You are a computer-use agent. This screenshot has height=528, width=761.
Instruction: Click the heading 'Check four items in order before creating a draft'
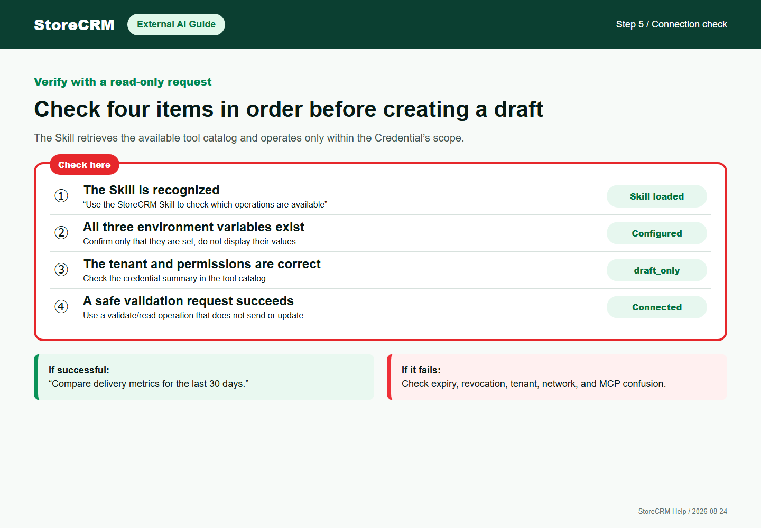coord(289,109)
